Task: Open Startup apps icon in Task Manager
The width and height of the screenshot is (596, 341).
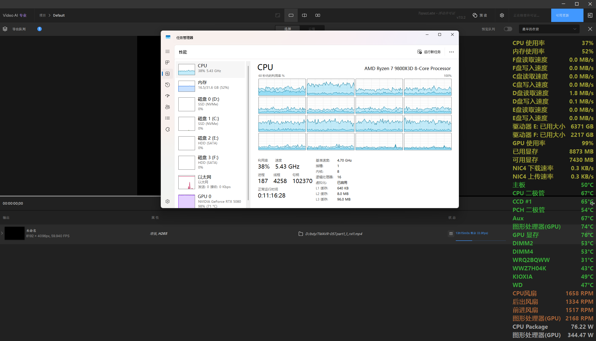Action: 168,96
